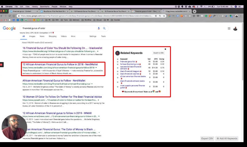Viewport: 247px width, 147px height.
Task: Open the SEO bookmarks folder
Action: tap(56, 20)
